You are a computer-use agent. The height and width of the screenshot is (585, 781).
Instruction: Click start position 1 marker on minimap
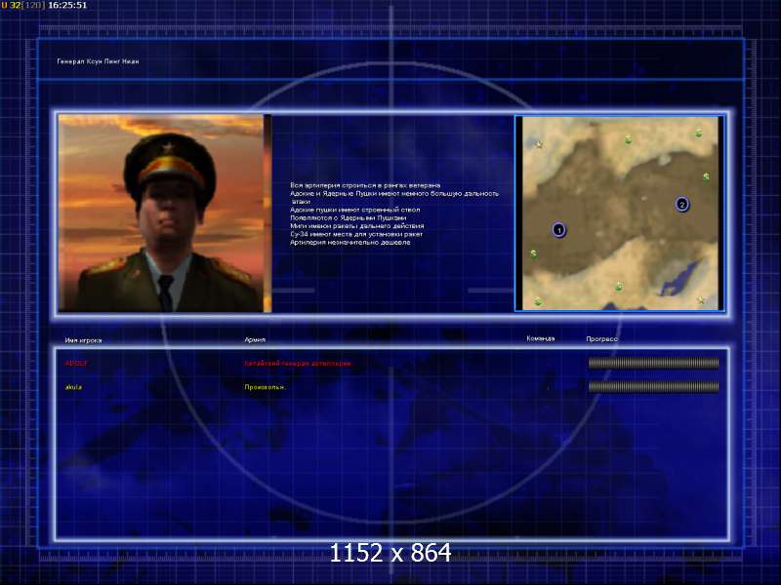[x=558, y=230]
